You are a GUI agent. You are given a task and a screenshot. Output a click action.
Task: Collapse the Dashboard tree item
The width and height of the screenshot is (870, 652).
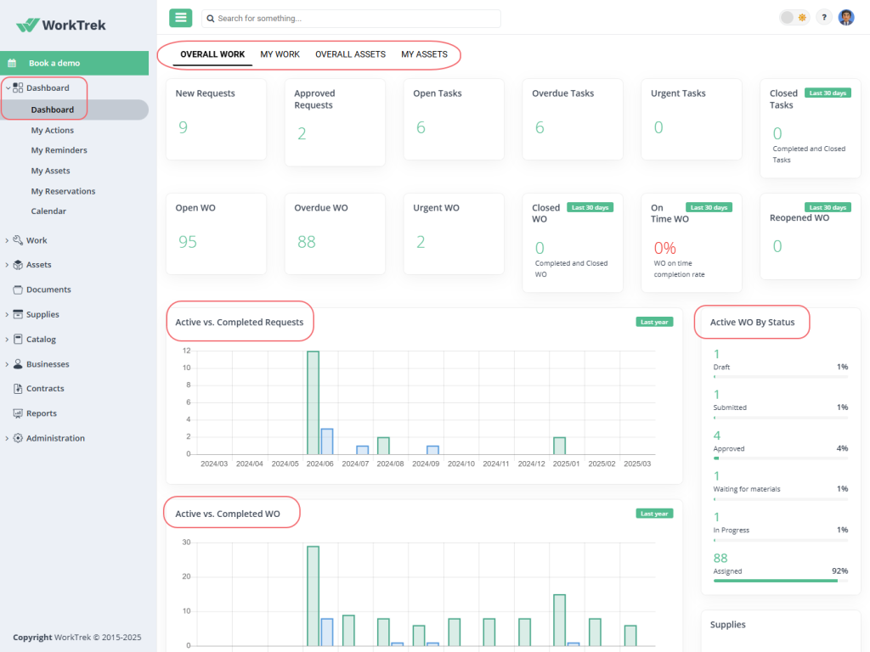[x=8, y=87]
